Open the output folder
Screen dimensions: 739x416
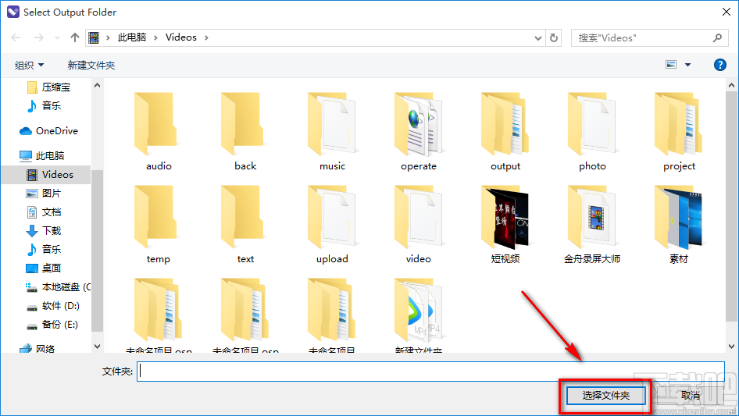(x=505, y=132)
